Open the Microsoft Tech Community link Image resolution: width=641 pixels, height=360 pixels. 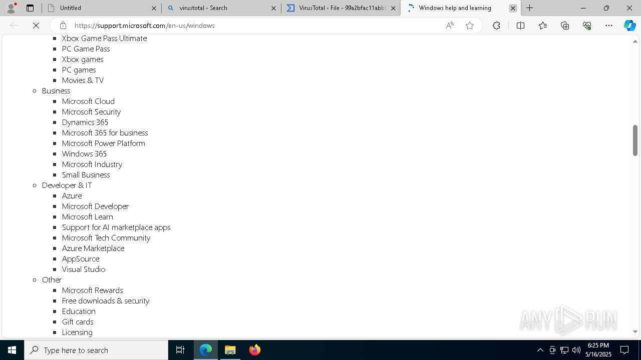tap(106, 238)
